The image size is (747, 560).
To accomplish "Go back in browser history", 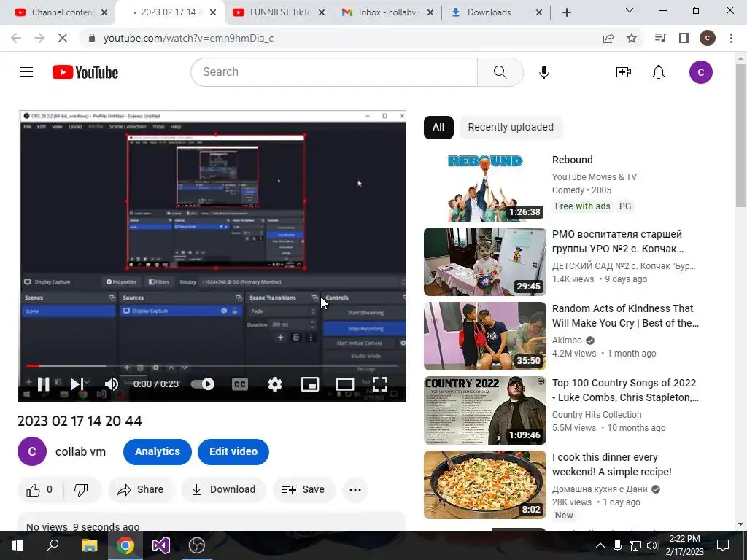I will (16, 38).
